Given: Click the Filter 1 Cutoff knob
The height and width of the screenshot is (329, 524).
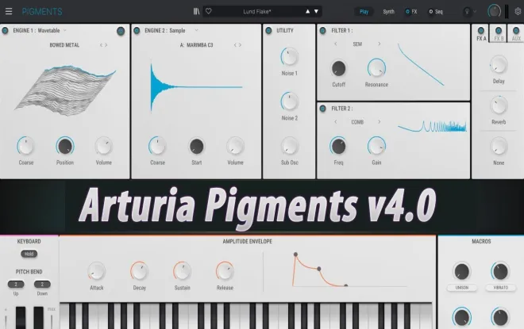Looking at the screenshot, I should point(338,68).
